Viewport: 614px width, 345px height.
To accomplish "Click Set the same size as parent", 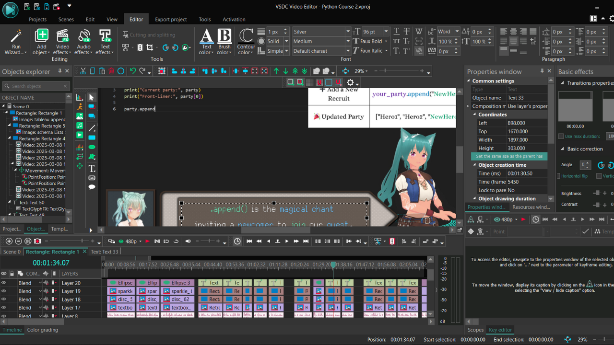I will click(509, 156).
